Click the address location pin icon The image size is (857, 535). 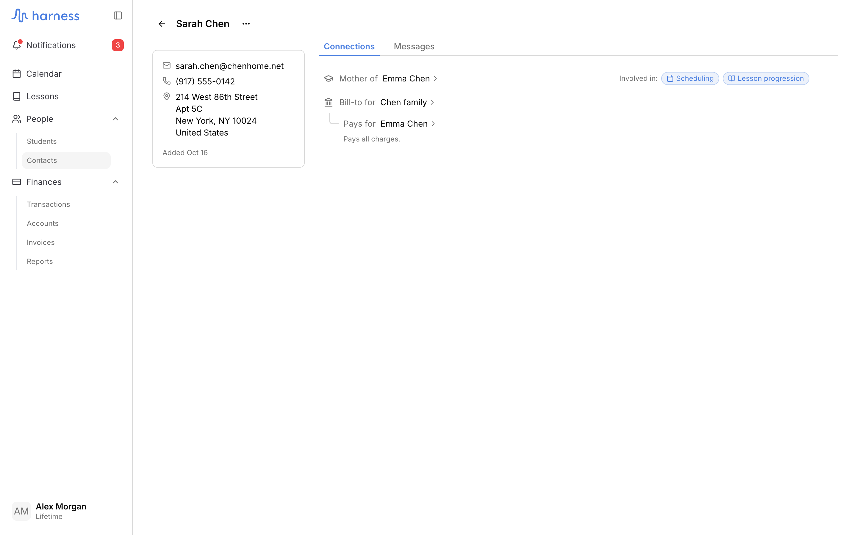click(x=166, y=96)
